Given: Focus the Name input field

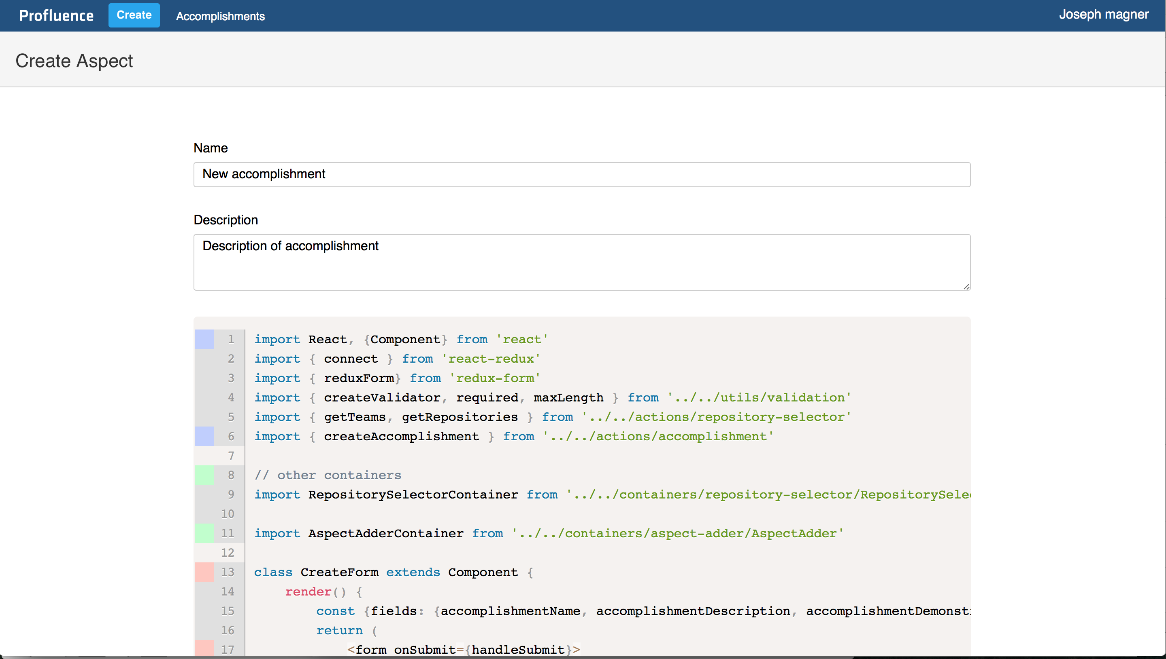Looking at the screenshot, I should (x=581, y=174).
